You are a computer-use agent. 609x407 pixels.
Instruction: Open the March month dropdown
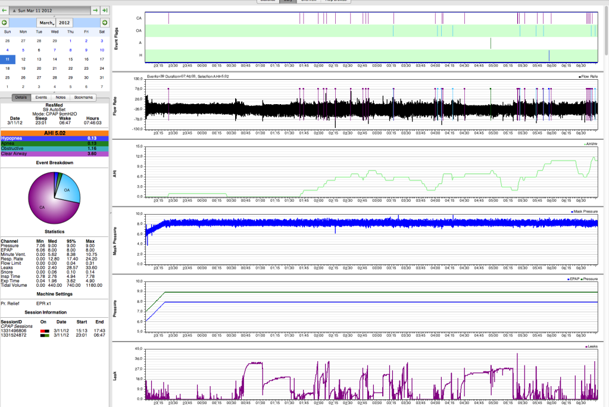coord(47,22)
